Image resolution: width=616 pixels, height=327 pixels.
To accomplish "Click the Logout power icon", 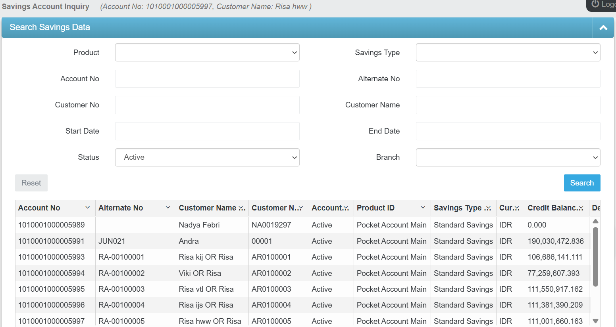I will (596, 4).
